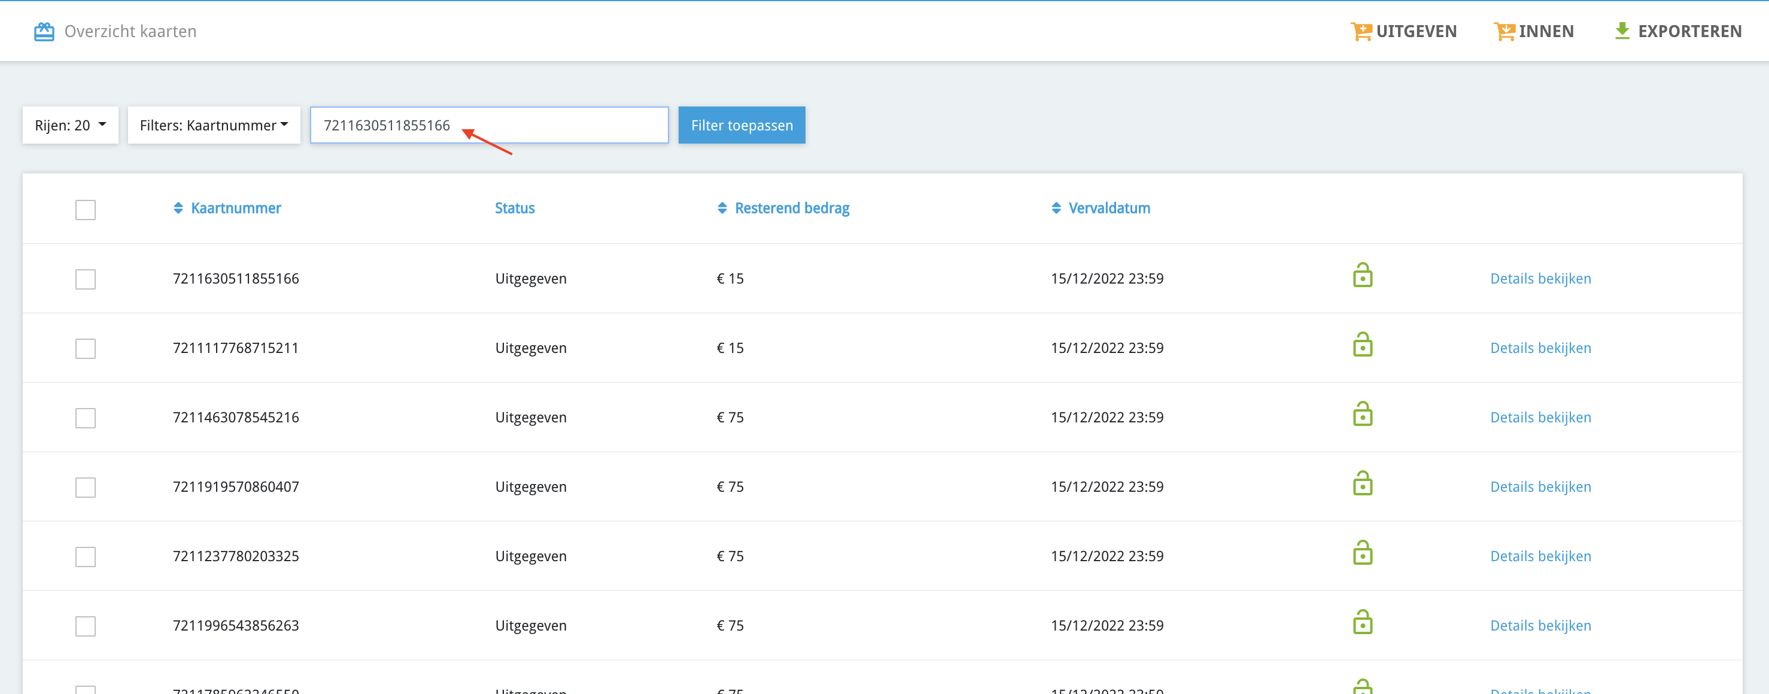1769x694 pixels.
Task: Expand the Filters: Kaartnummer dropdown
Action: click(214, 125)
